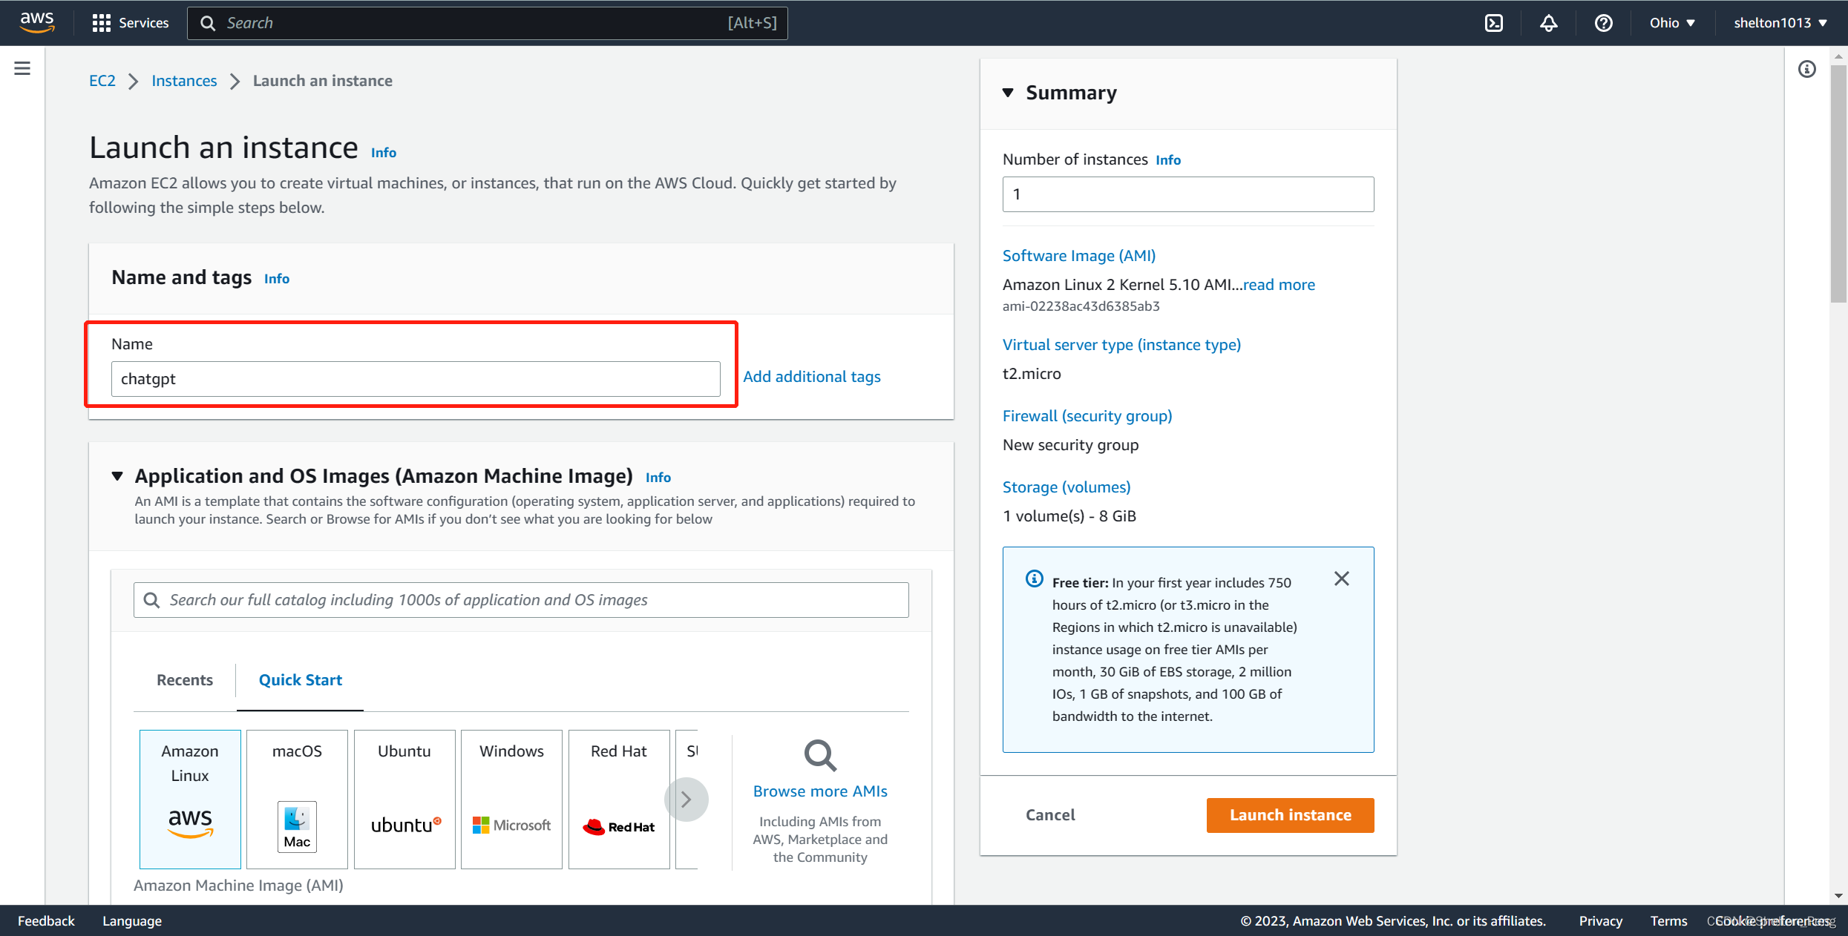The width and height of the screenshot is (1848, 936).
Task: Open the Ohio region dropdown
Action: click(1672, 23)
